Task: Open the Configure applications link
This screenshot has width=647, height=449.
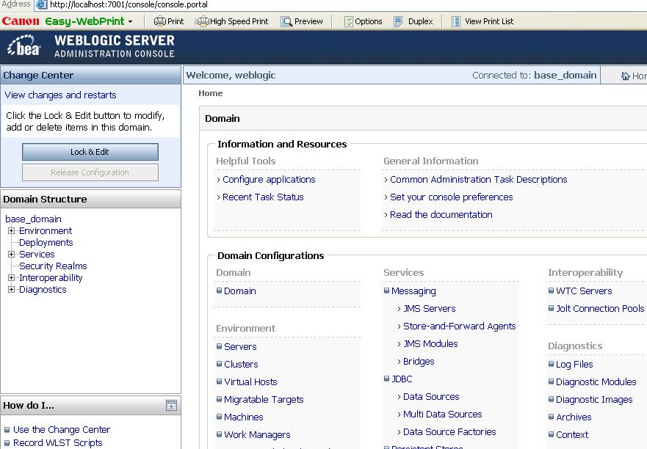Action: (269, 179)
